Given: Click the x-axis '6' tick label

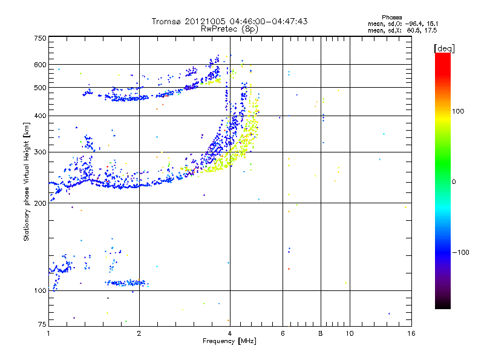Looking at the screenshot, I should (283, 333).
